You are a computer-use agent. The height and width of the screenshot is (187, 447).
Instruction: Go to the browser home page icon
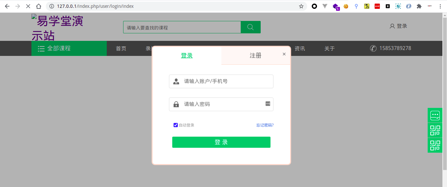coord(39,6)
